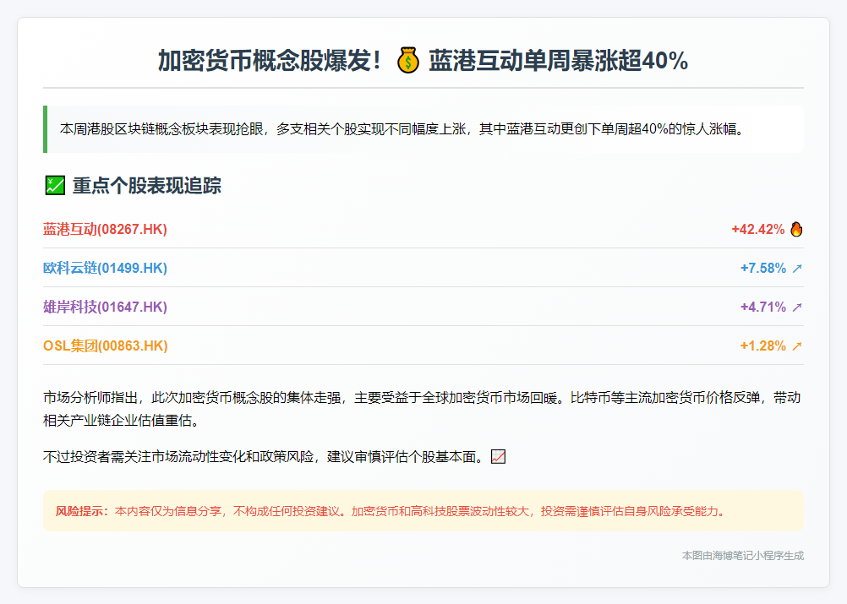
Task: Click the fire icon next to +42.42%
Action: coord(796,229)
